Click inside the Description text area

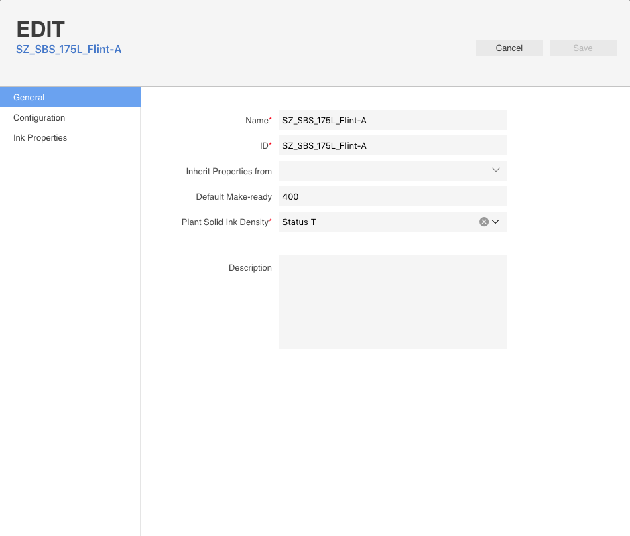(x=393, y=301)
